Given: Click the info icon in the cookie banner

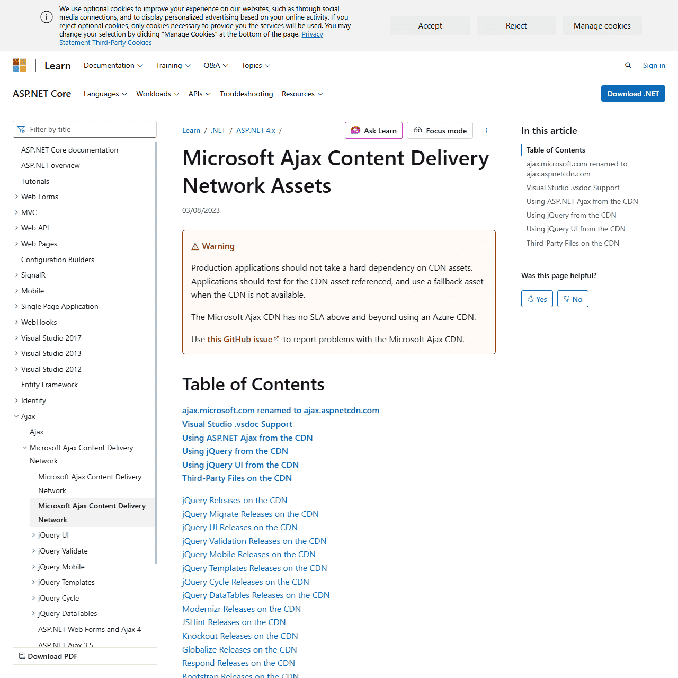Looking at the screenshot, I should point(46,17).
